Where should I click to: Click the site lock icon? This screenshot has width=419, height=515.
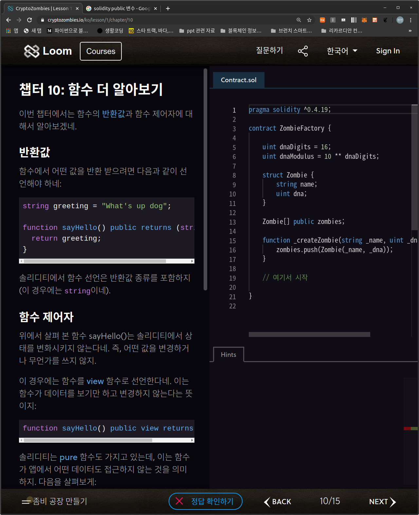pos(42,20)
